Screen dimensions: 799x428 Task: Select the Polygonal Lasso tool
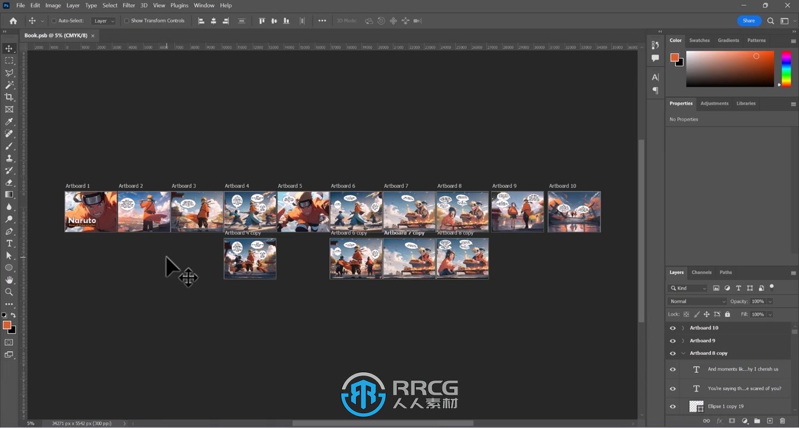pos(9,73)
